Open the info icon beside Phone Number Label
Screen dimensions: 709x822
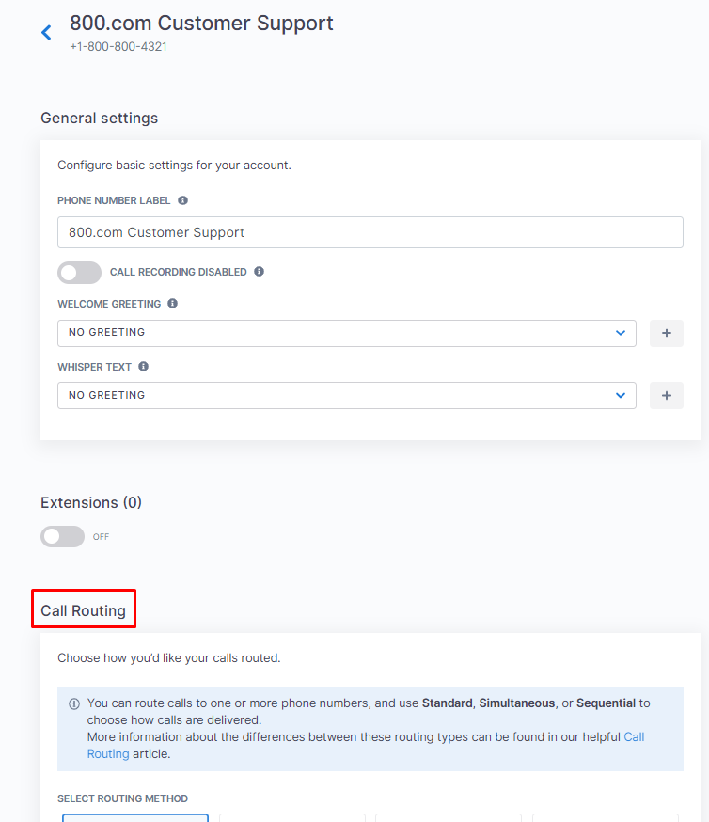182,200
